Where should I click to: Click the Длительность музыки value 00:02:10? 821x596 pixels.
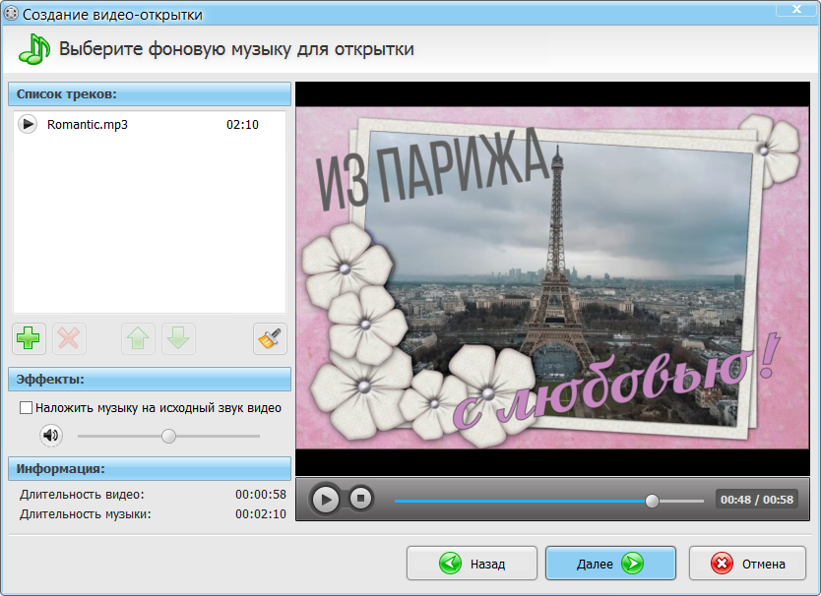point(261,514)
